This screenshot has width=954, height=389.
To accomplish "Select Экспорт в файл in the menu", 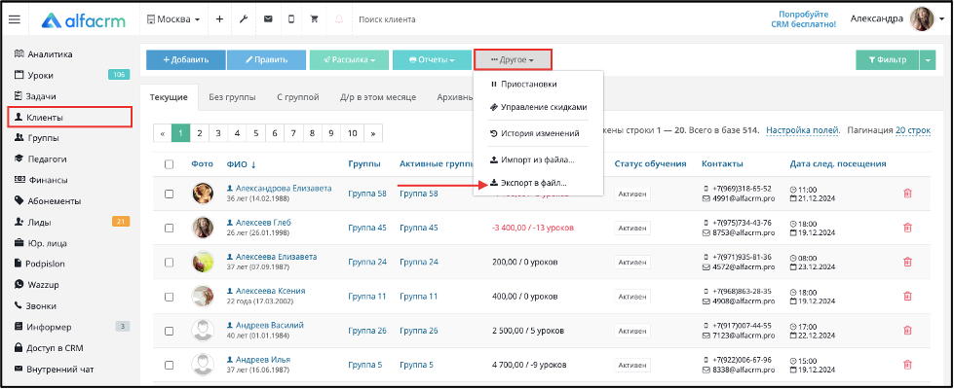I will click(529, 182).
